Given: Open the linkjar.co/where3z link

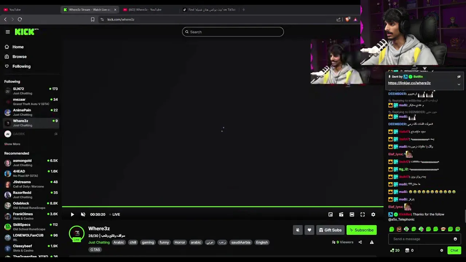Looking at the screenshot, I should click(x=409, y=83).
